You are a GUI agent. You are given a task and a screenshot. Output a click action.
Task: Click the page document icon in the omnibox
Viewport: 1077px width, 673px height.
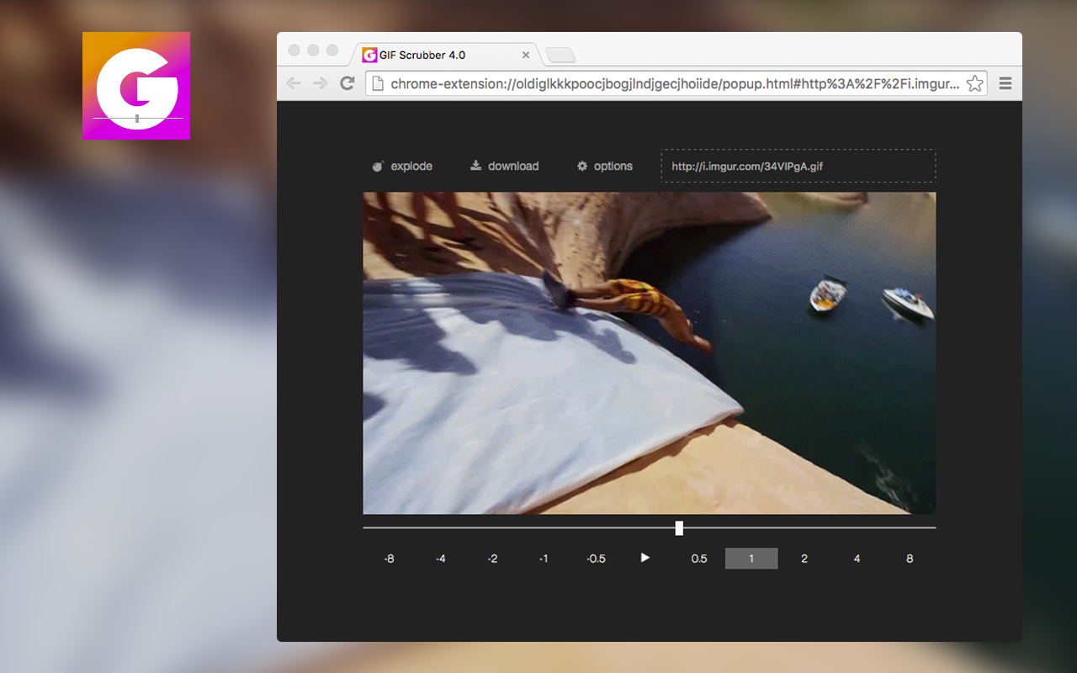(378, 83)
